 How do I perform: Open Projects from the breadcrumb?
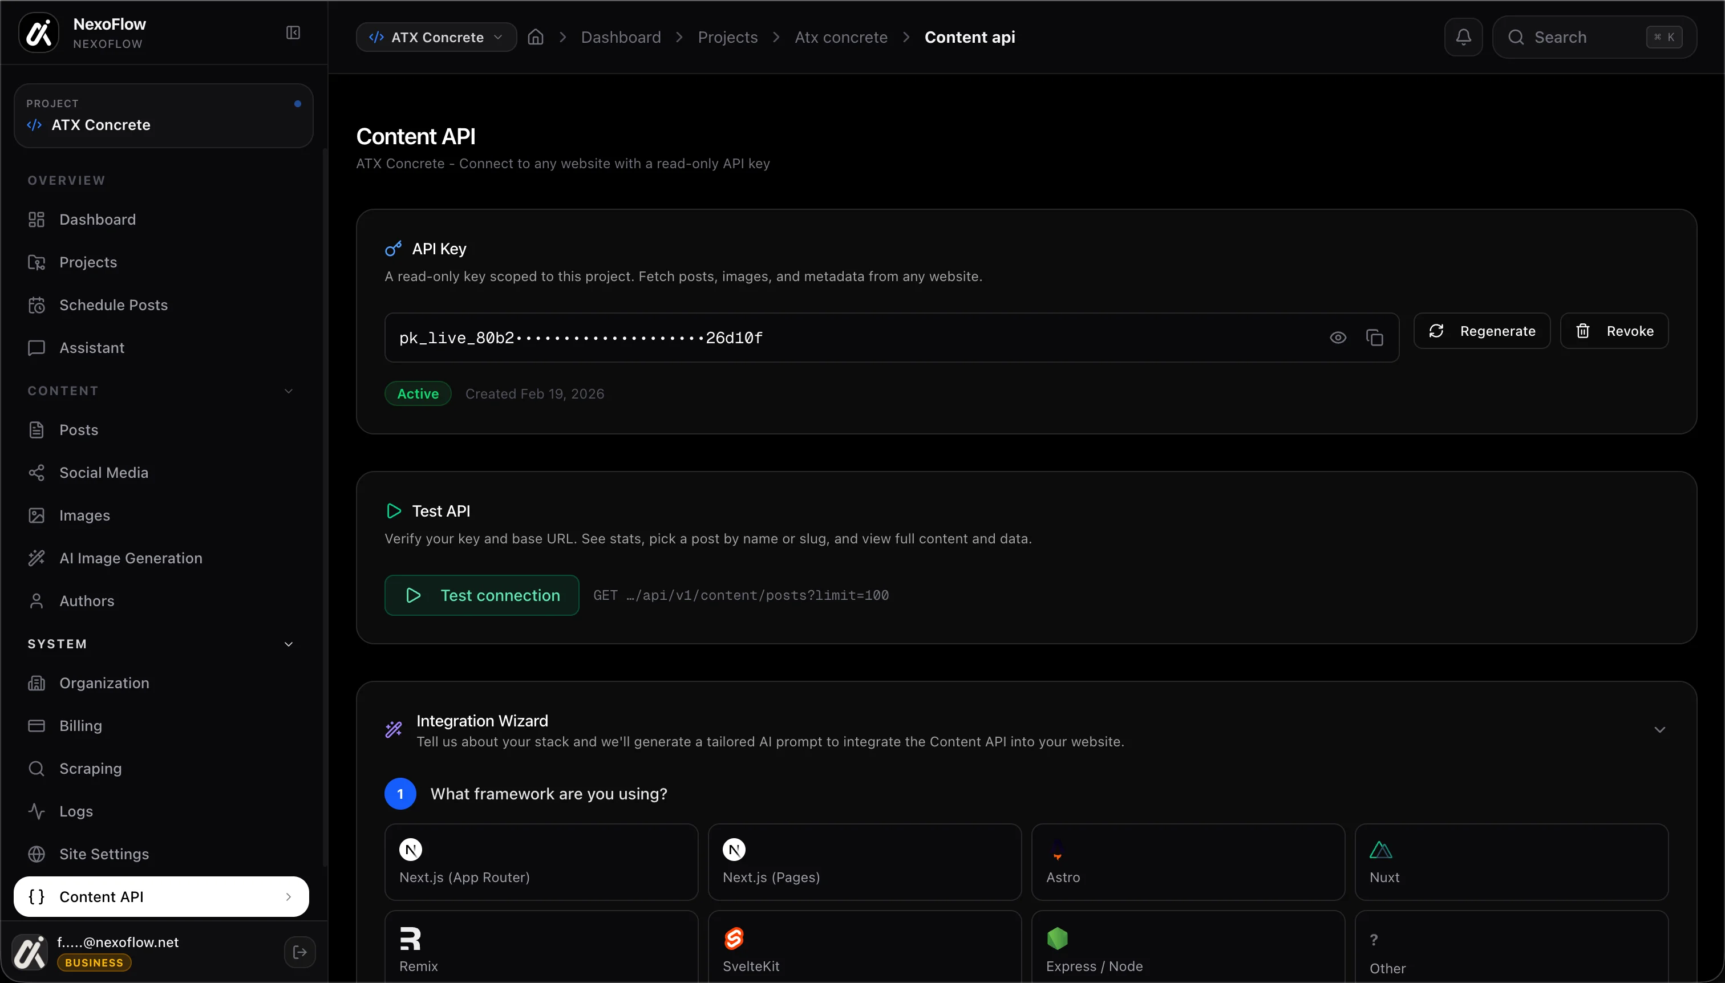tap(727, 37)
